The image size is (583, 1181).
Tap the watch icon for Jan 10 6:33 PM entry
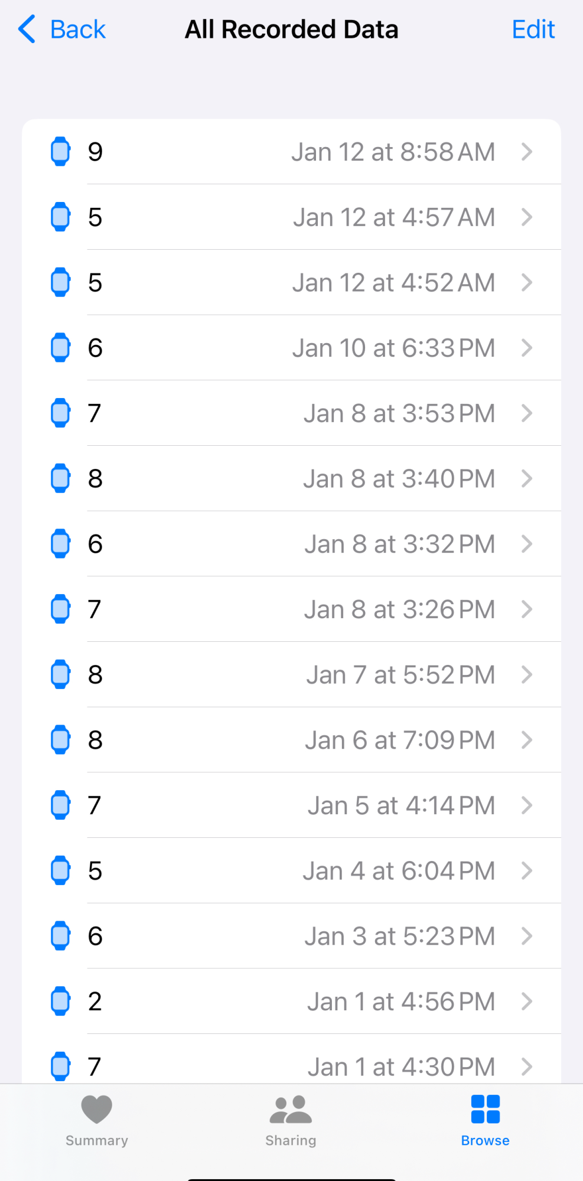click(x=60, y=348)
